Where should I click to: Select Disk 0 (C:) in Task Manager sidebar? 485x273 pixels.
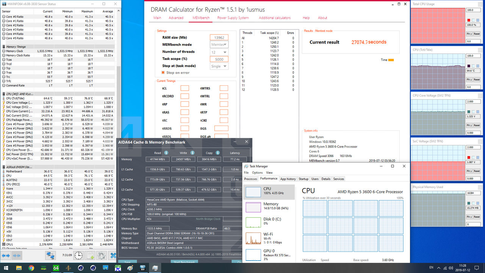tap(269, 221)
